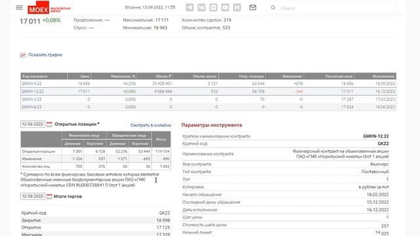Click the Физические лица table header
Image resolution: width=420 pixels, height=236 pixels.
coord(84,136)
